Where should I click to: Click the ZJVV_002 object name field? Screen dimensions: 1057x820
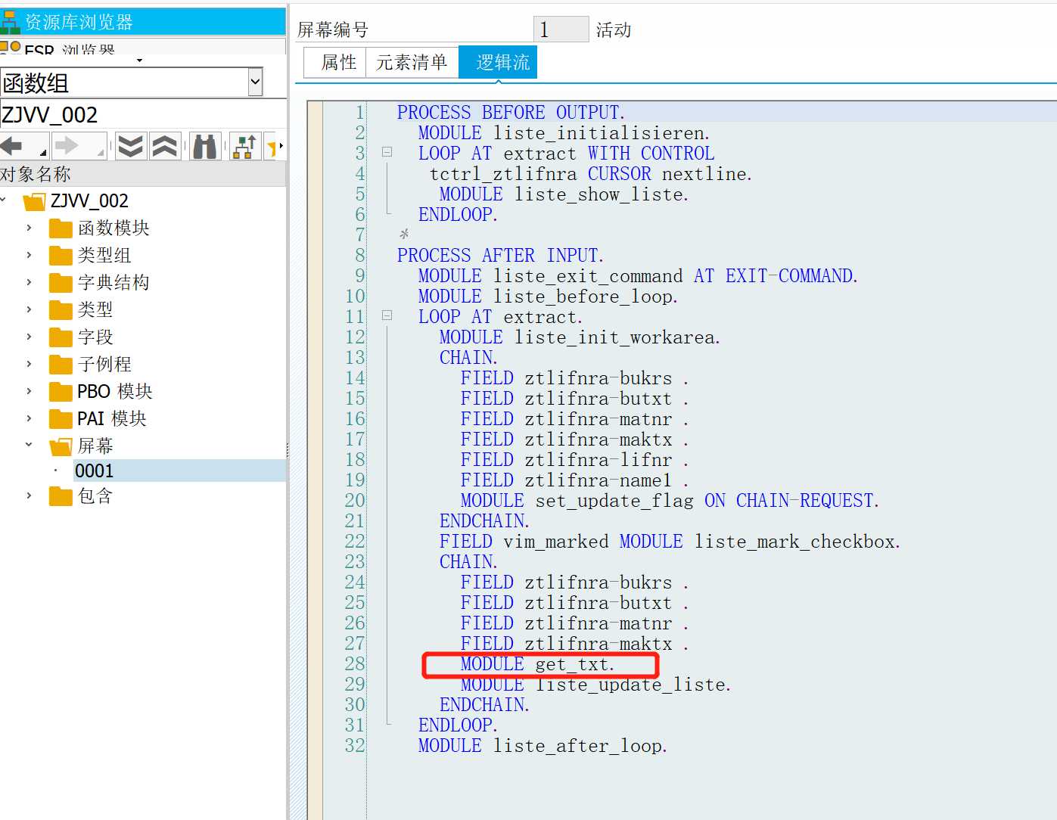tap(142, 115)
